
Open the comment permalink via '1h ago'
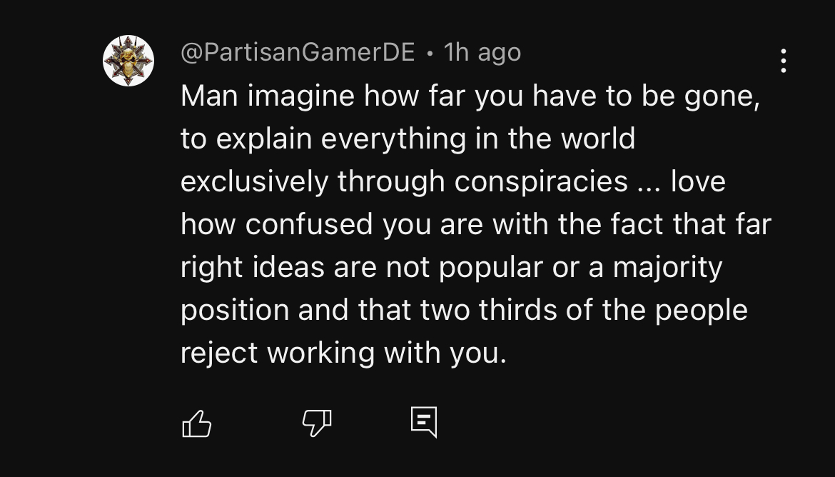[482, 52]
